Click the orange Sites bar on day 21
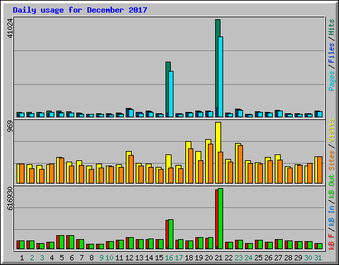 220,168
